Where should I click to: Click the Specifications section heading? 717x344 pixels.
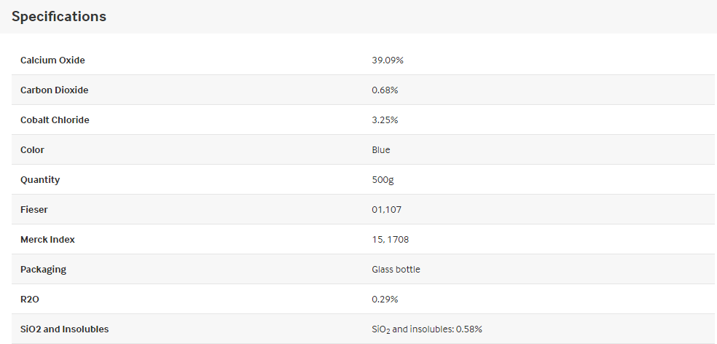tap(58, 17)
